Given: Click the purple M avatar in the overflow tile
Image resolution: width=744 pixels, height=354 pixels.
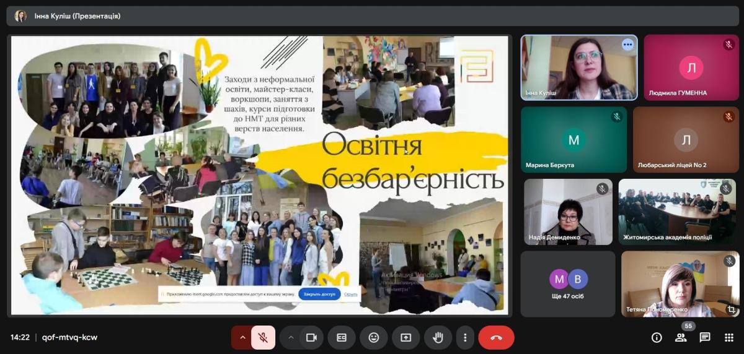Looking at the screenshot, I should [559, 279].
